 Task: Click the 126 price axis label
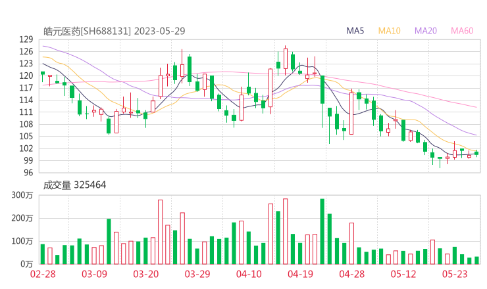[x=26, y=51]
